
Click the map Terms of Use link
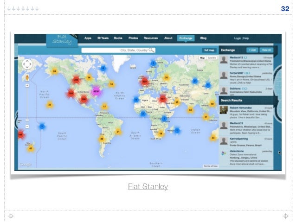point(211,166)
